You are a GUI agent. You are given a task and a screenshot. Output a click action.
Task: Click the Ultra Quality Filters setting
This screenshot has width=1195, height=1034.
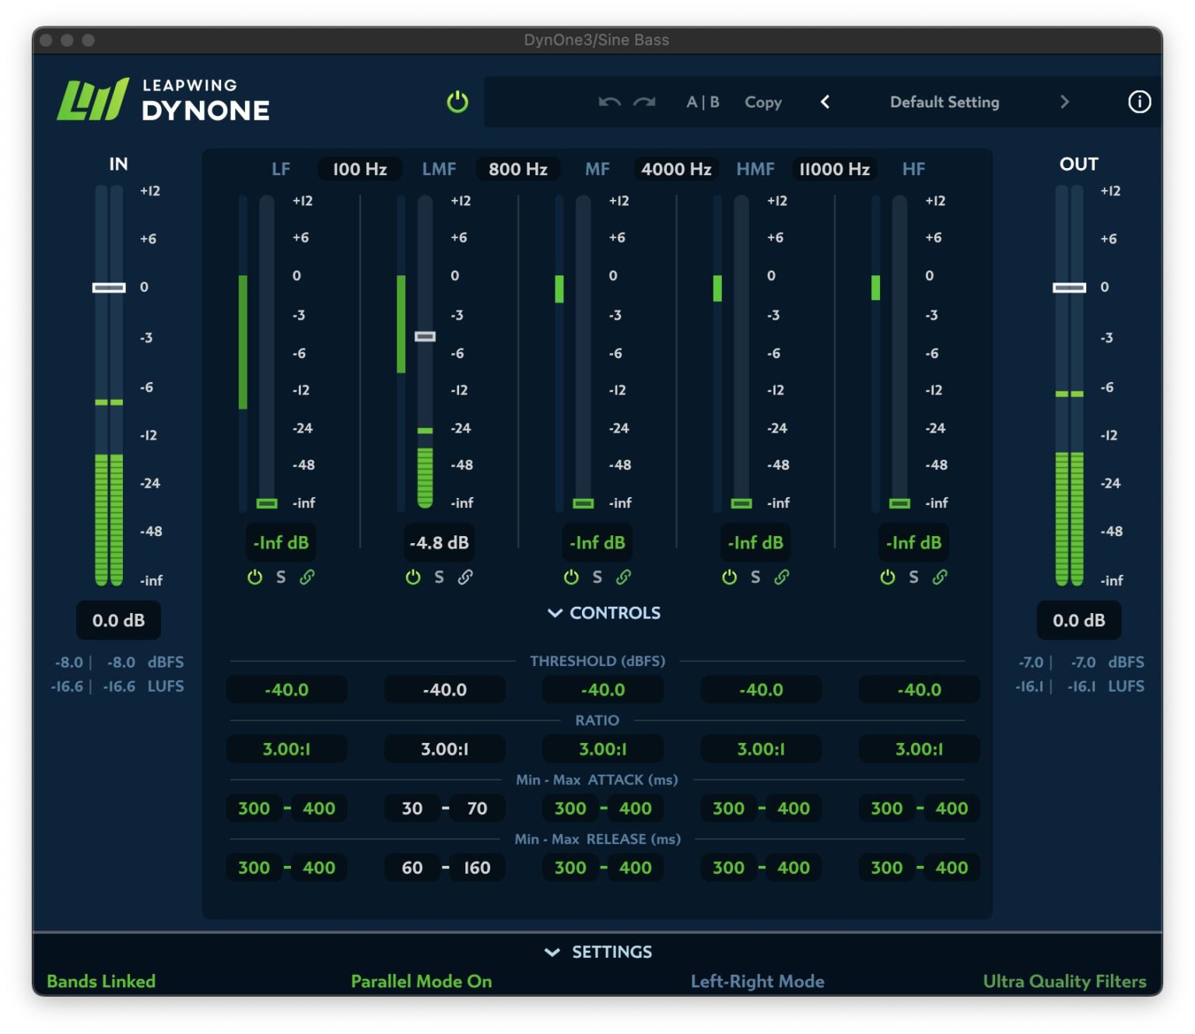click(x=1064, y=981)
